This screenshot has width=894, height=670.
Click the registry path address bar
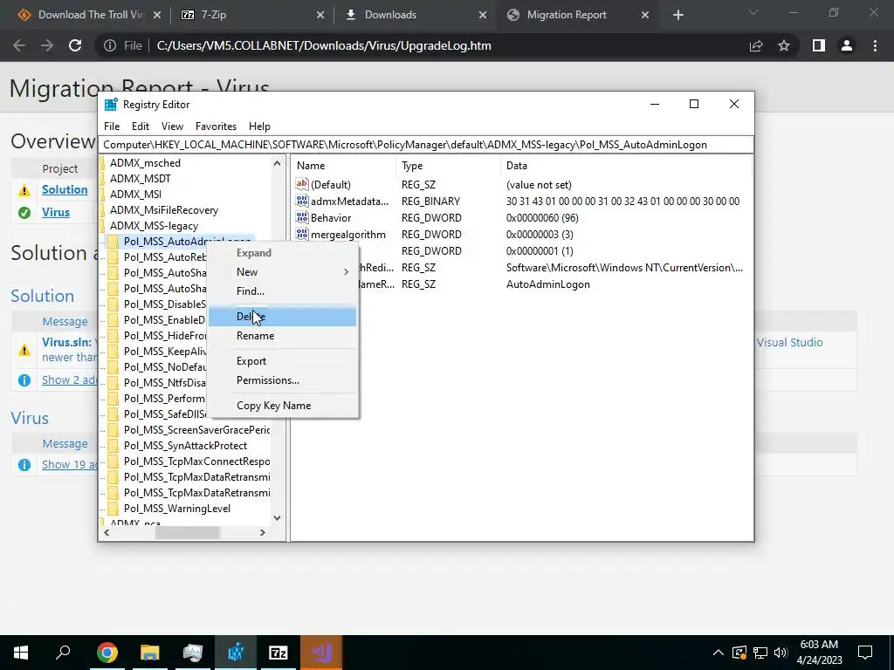(426, 145)
